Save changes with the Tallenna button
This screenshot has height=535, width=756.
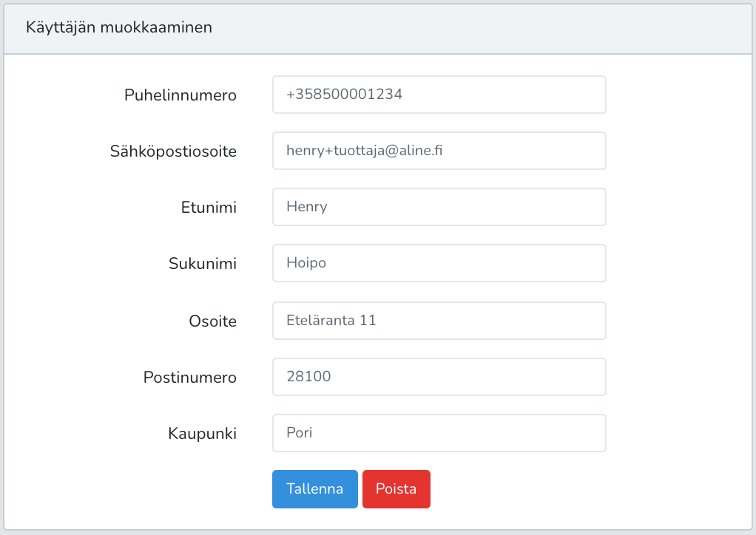(x=315, y=488)
